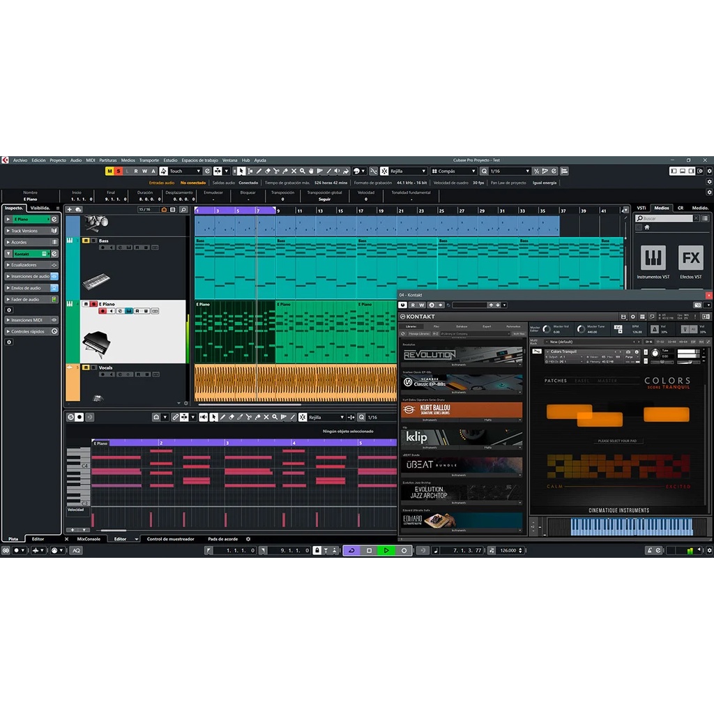Pick the Eraser tool in the main toolbar
The image size is (714, 714).
(267, 171)
